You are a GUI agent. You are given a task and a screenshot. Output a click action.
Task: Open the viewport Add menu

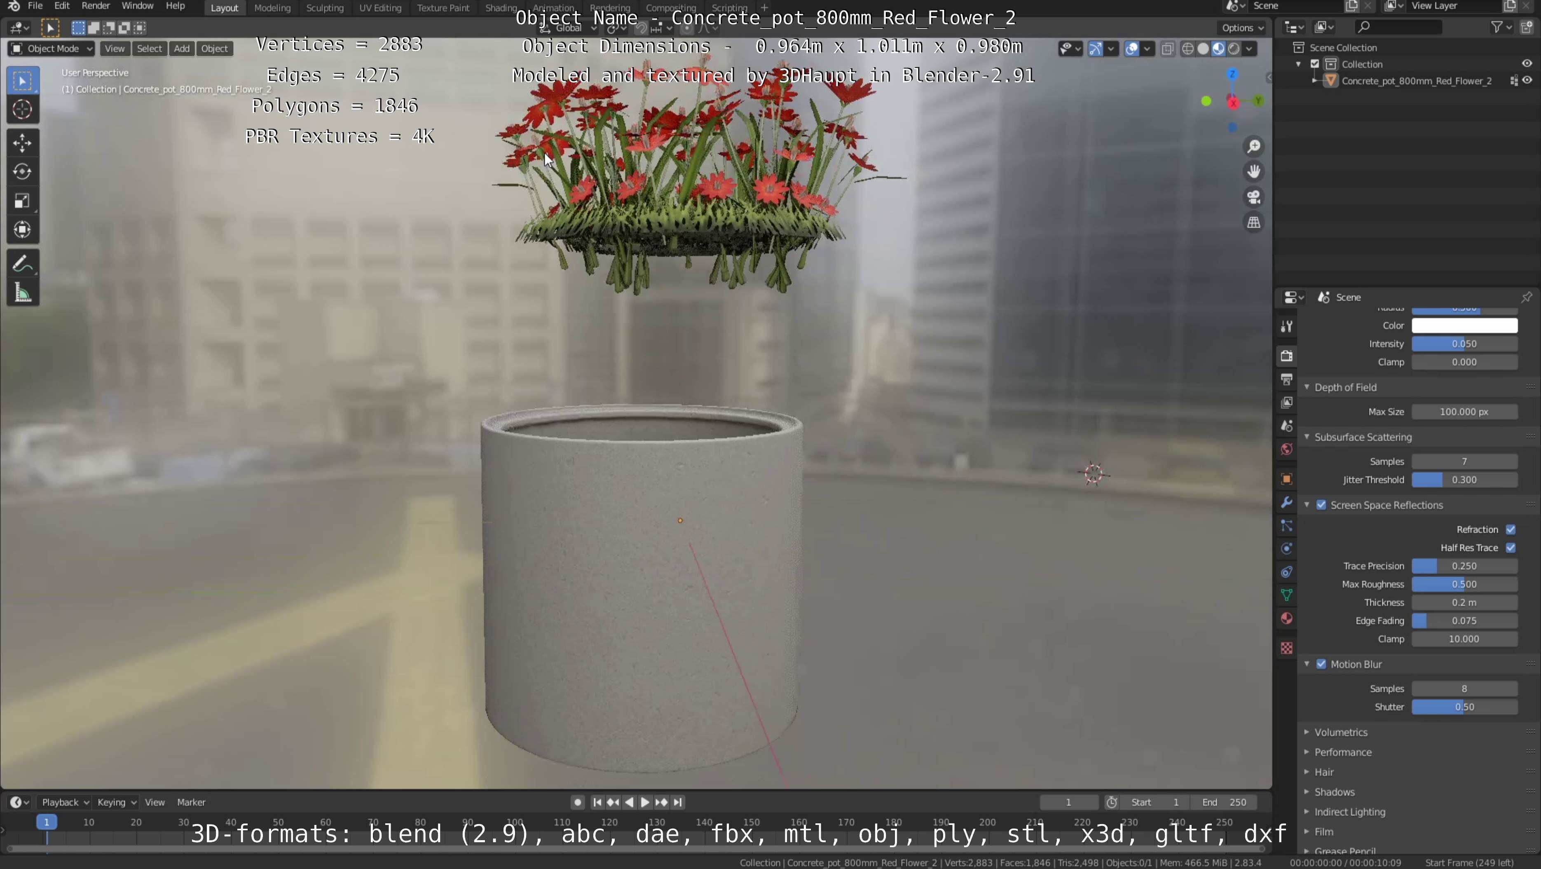(x=182, y=49)
